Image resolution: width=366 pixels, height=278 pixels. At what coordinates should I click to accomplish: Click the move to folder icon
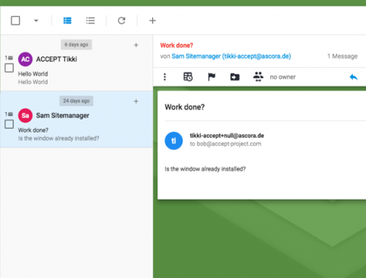(235, 77)
